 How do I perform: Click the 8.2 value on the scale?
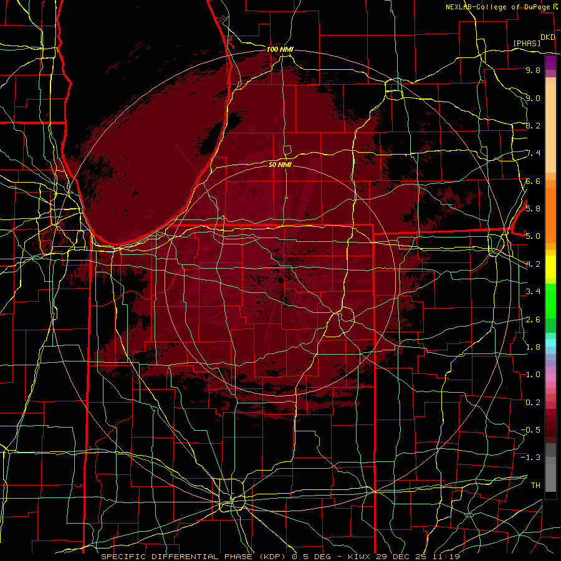pos(533,125)
